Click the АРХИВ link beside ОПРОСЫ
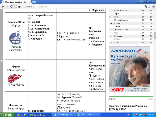 coord(150,99)
